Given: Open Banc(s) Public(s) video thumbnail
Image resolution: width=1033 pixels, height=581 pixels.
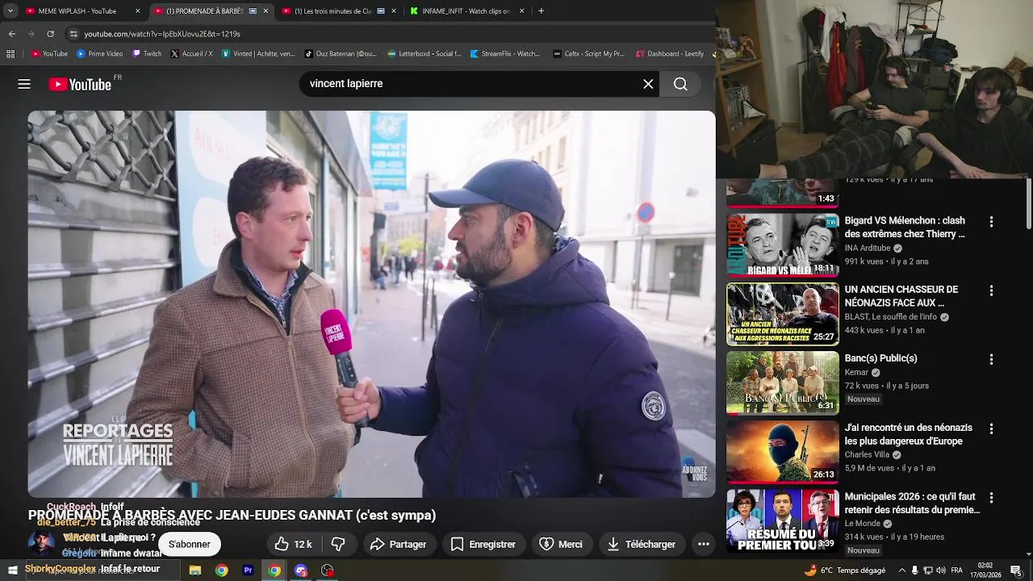Looking at the screenshot, I should (783, 383).
